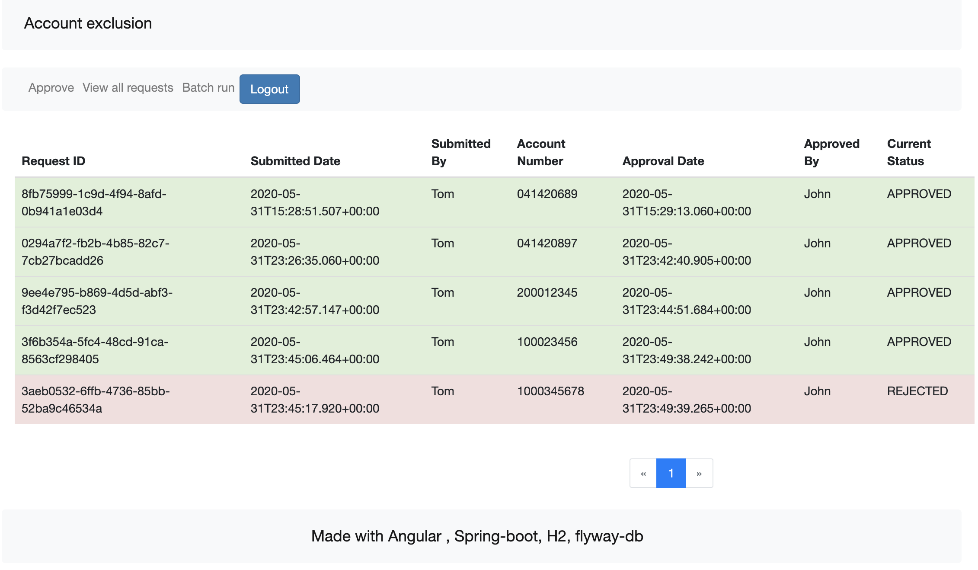Select page 1 in pagination
This screenshot has width=978, height=570.
(671, 473)
